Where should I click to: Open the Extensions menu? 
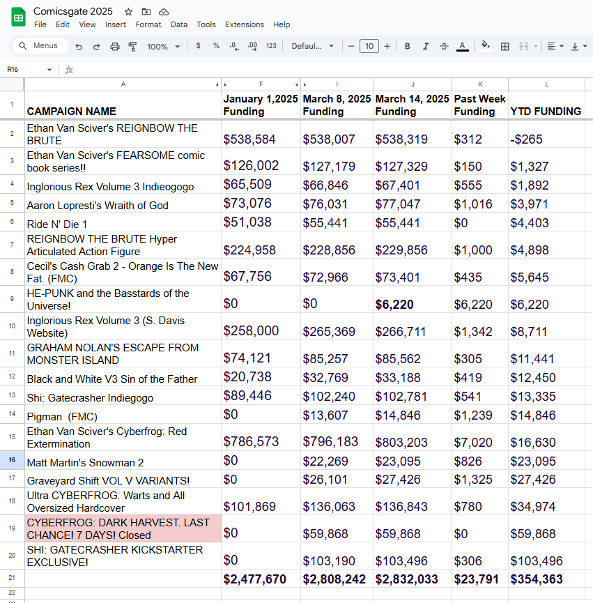244,24
